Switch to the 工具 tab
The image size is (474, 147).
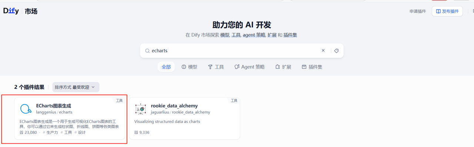(x=216, y=67)
